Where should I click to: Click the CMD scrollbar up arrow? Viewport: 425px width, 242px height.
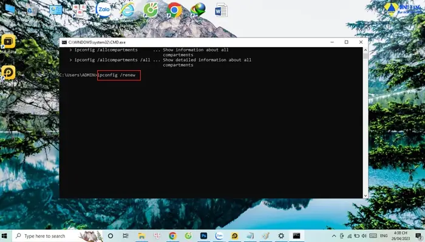[x=365, y=50]
